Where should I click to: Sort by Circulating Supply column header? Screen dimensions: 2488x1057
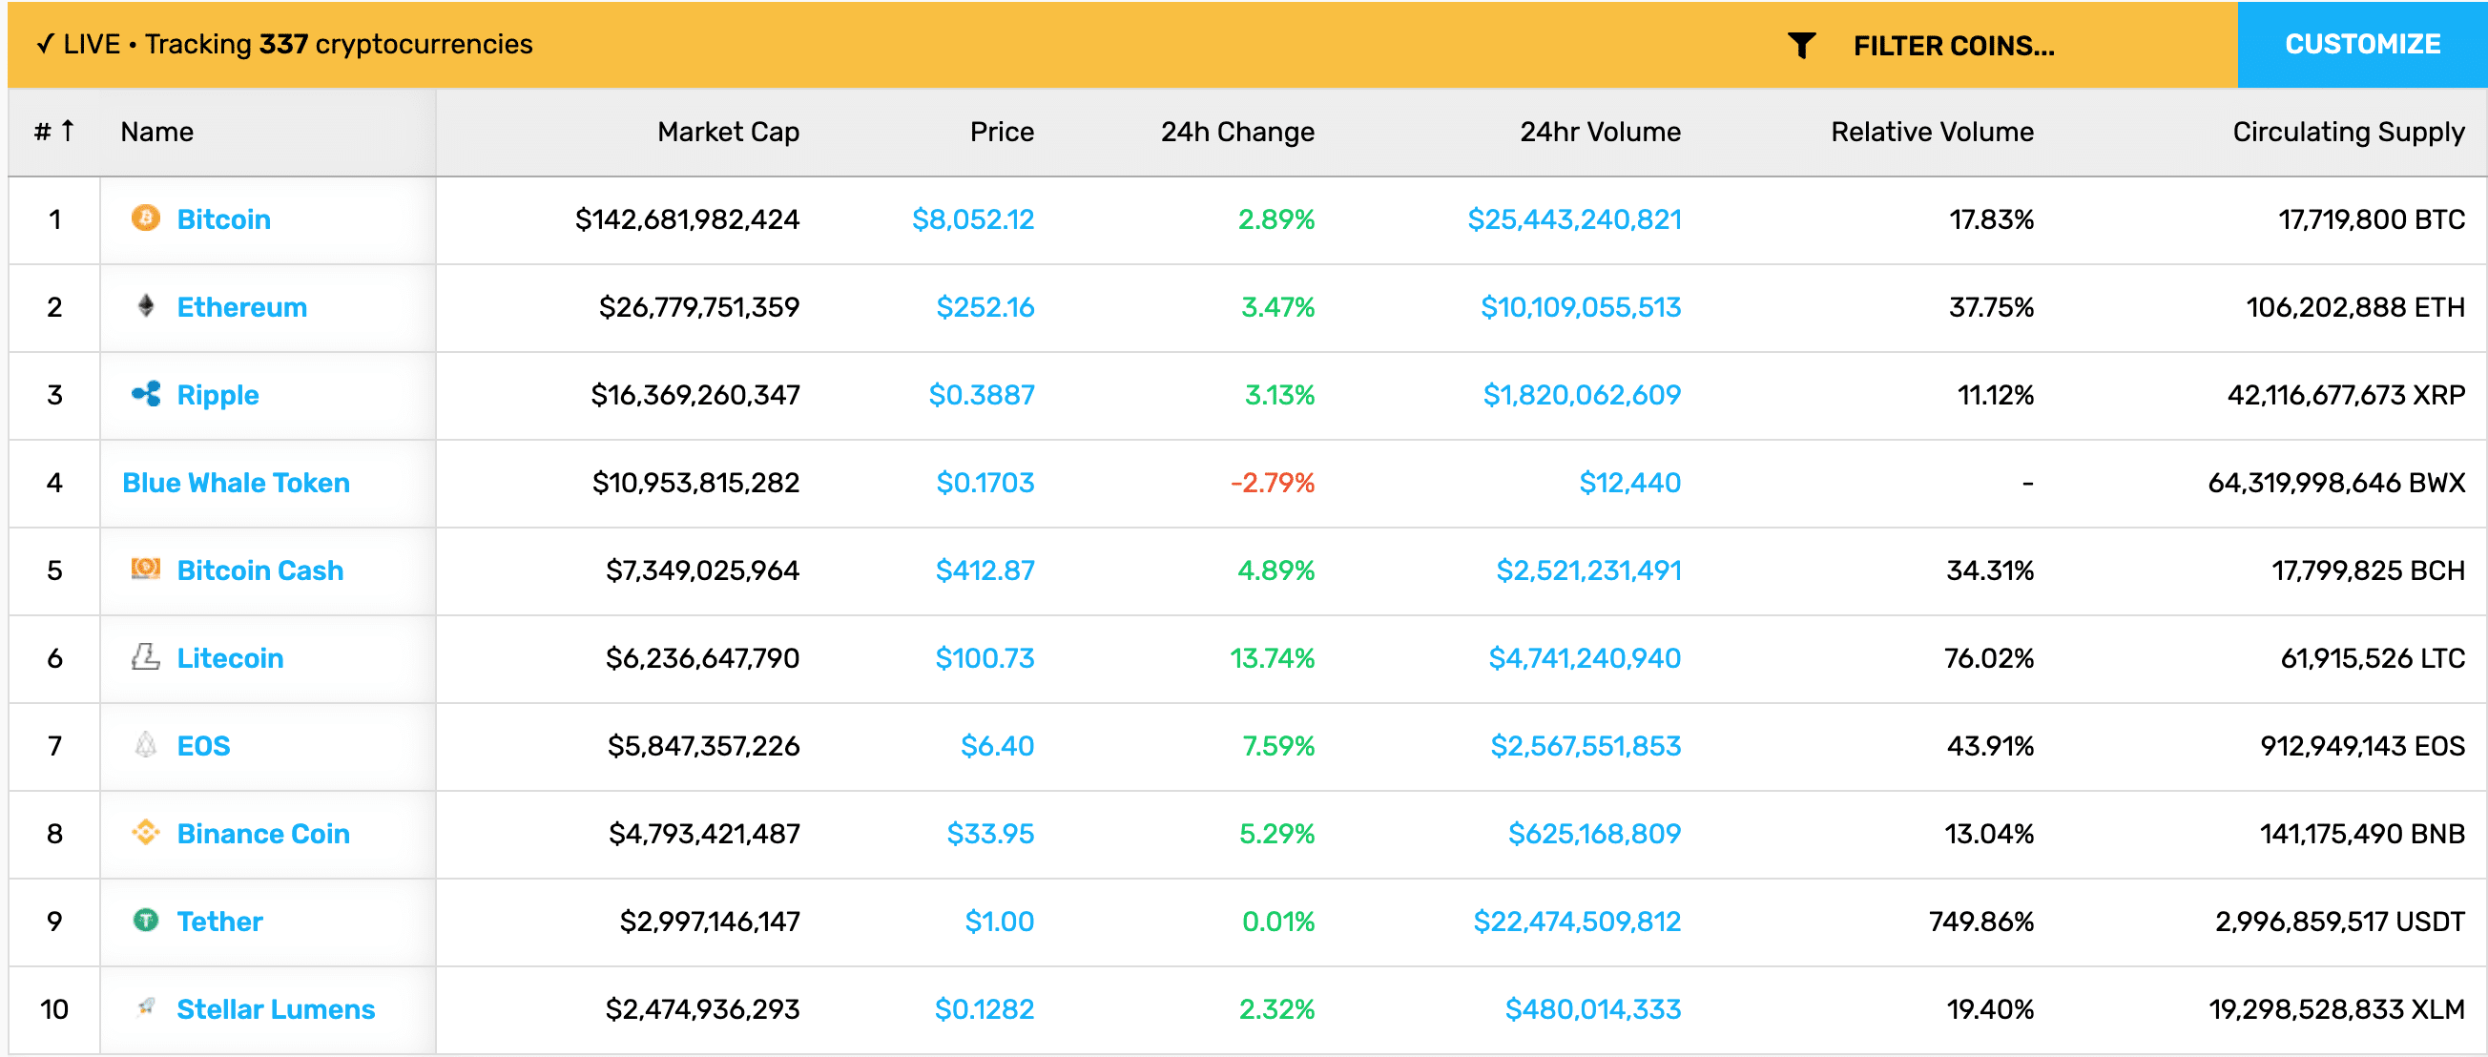(2349, 132)
